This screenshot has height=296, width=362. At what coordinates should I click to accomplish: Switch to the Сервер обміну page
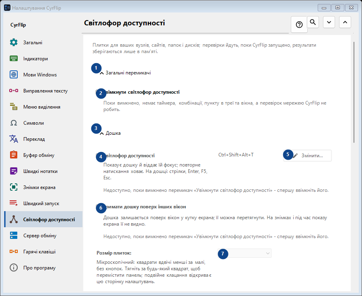(x=43, y=236)
